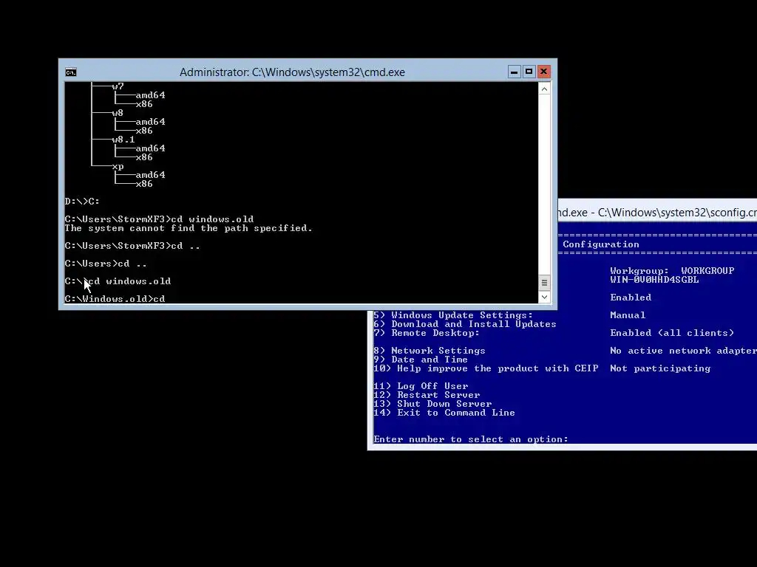Maximize the Administrator cmd.exe window
The width and height of the screenshot is (757, 567).
(x=529, y=72)
